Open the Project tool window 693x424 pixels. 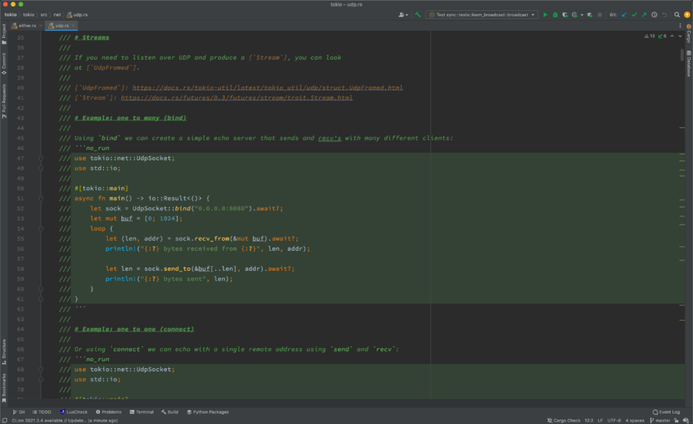(4, 34)
